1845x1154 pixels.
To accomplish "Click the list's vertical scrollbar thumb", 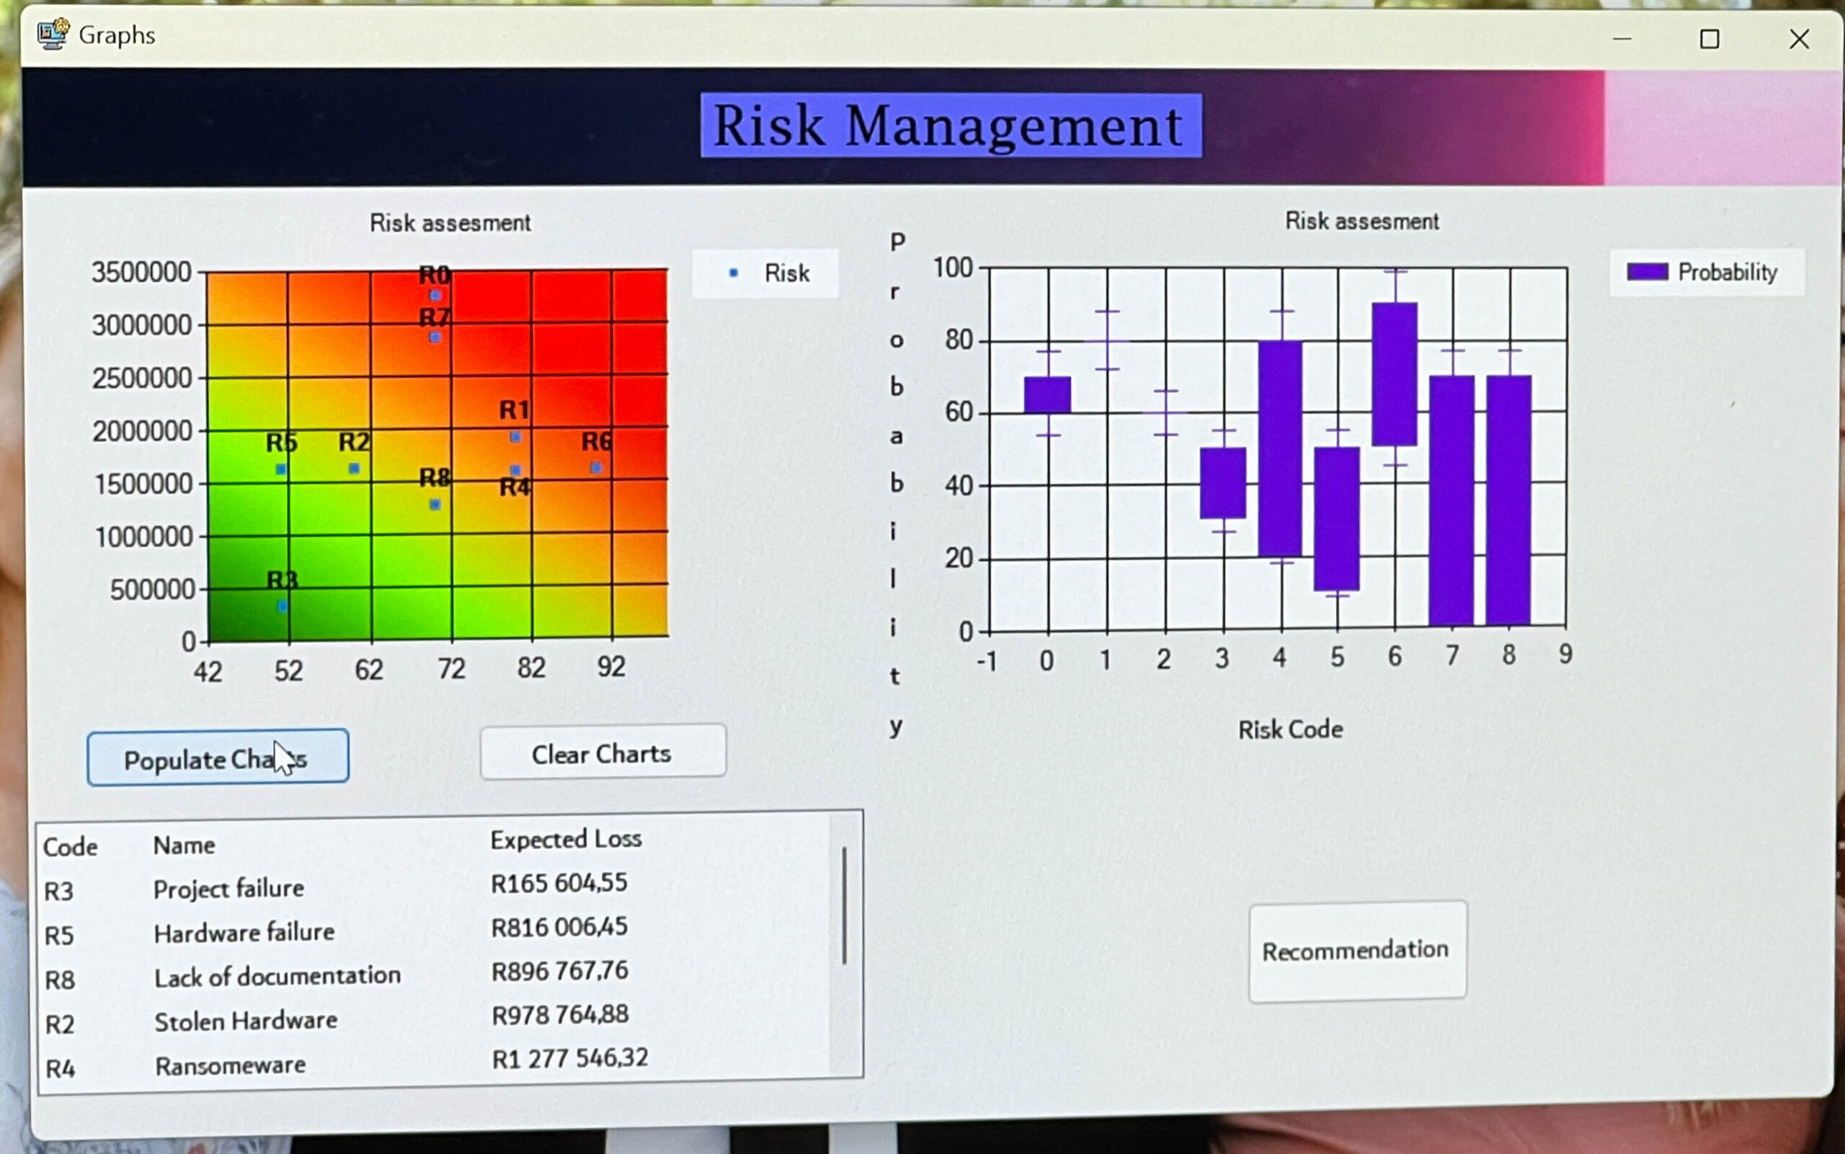I will [844, 905].
